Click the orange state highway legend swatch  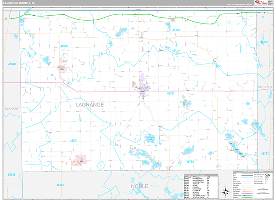[x=247, y=192]
